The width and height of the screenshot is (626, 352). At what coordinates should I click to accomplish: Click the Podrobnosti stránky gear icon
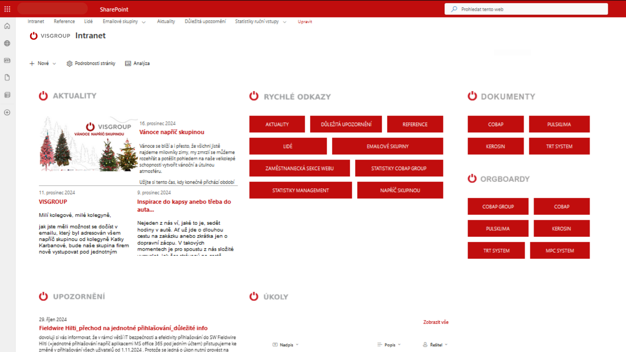69,64
